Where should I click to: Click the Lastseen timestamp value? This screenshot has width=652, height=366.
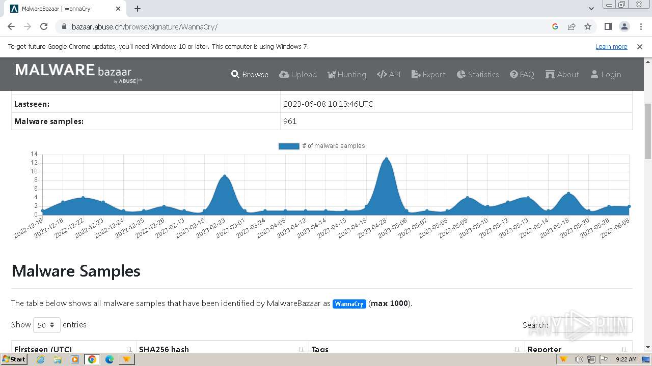pos(328,104)
